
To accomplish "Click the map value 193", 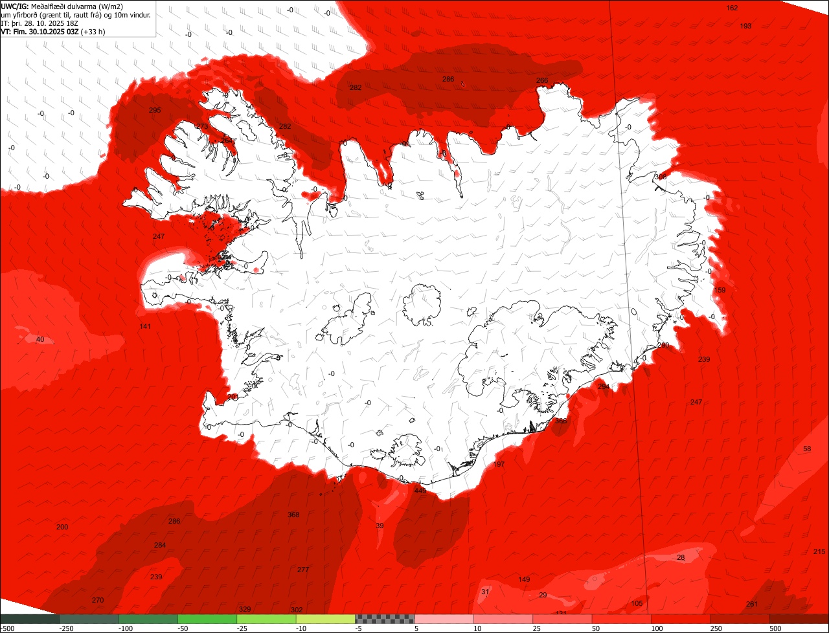I will (x=745, y=26).
